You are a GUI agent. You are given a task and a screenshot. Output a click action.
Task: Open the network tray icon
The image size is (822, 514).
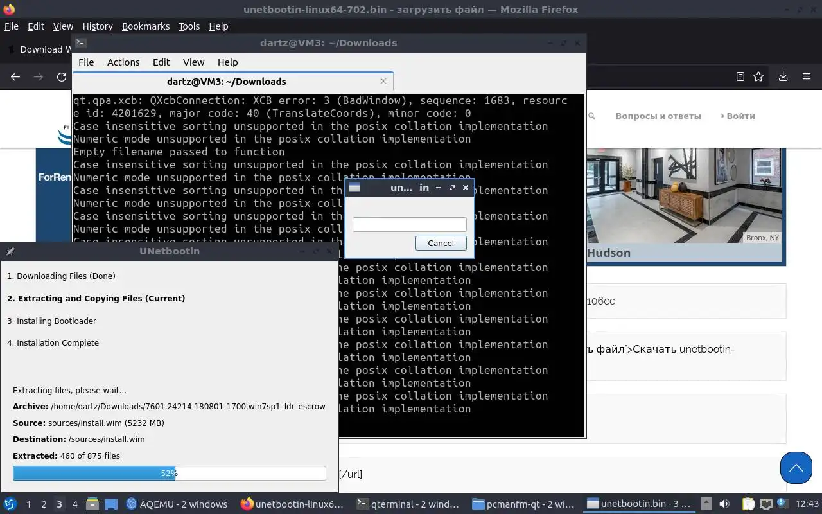pyautogui.click(x=766, y=504)
